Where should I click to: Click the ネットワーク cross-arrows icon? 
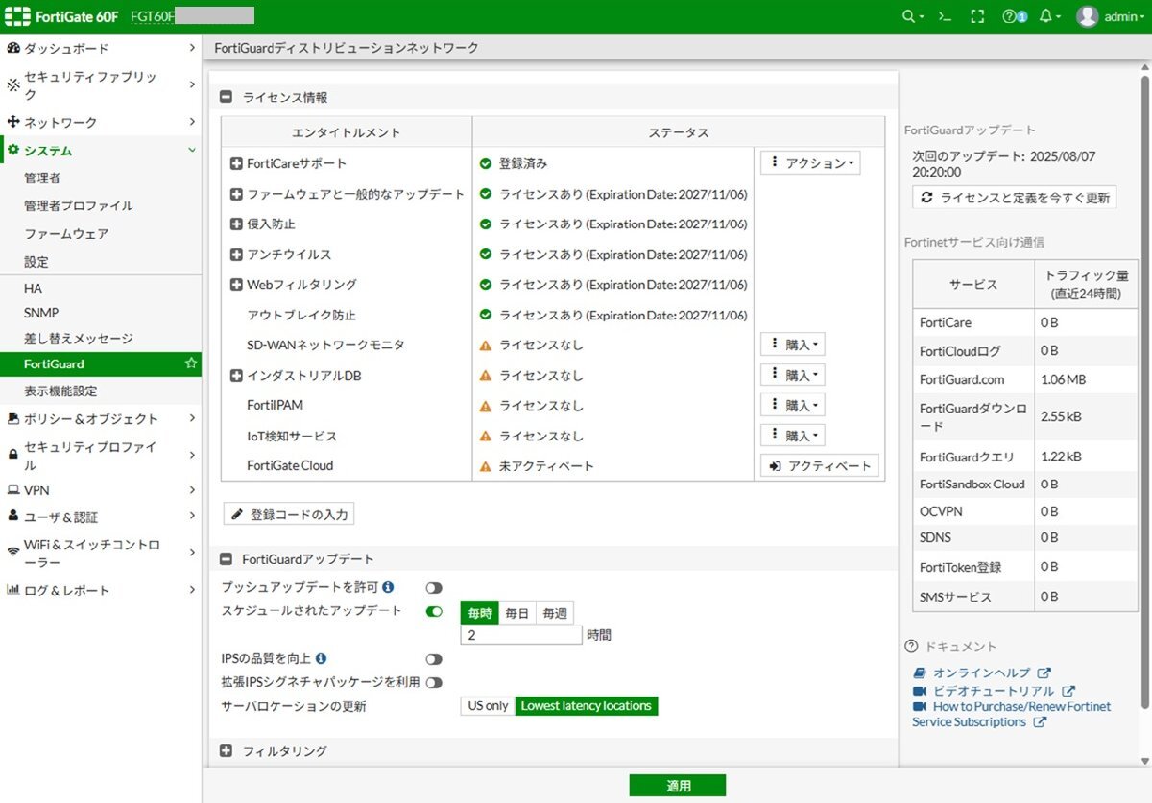point(13,122)
